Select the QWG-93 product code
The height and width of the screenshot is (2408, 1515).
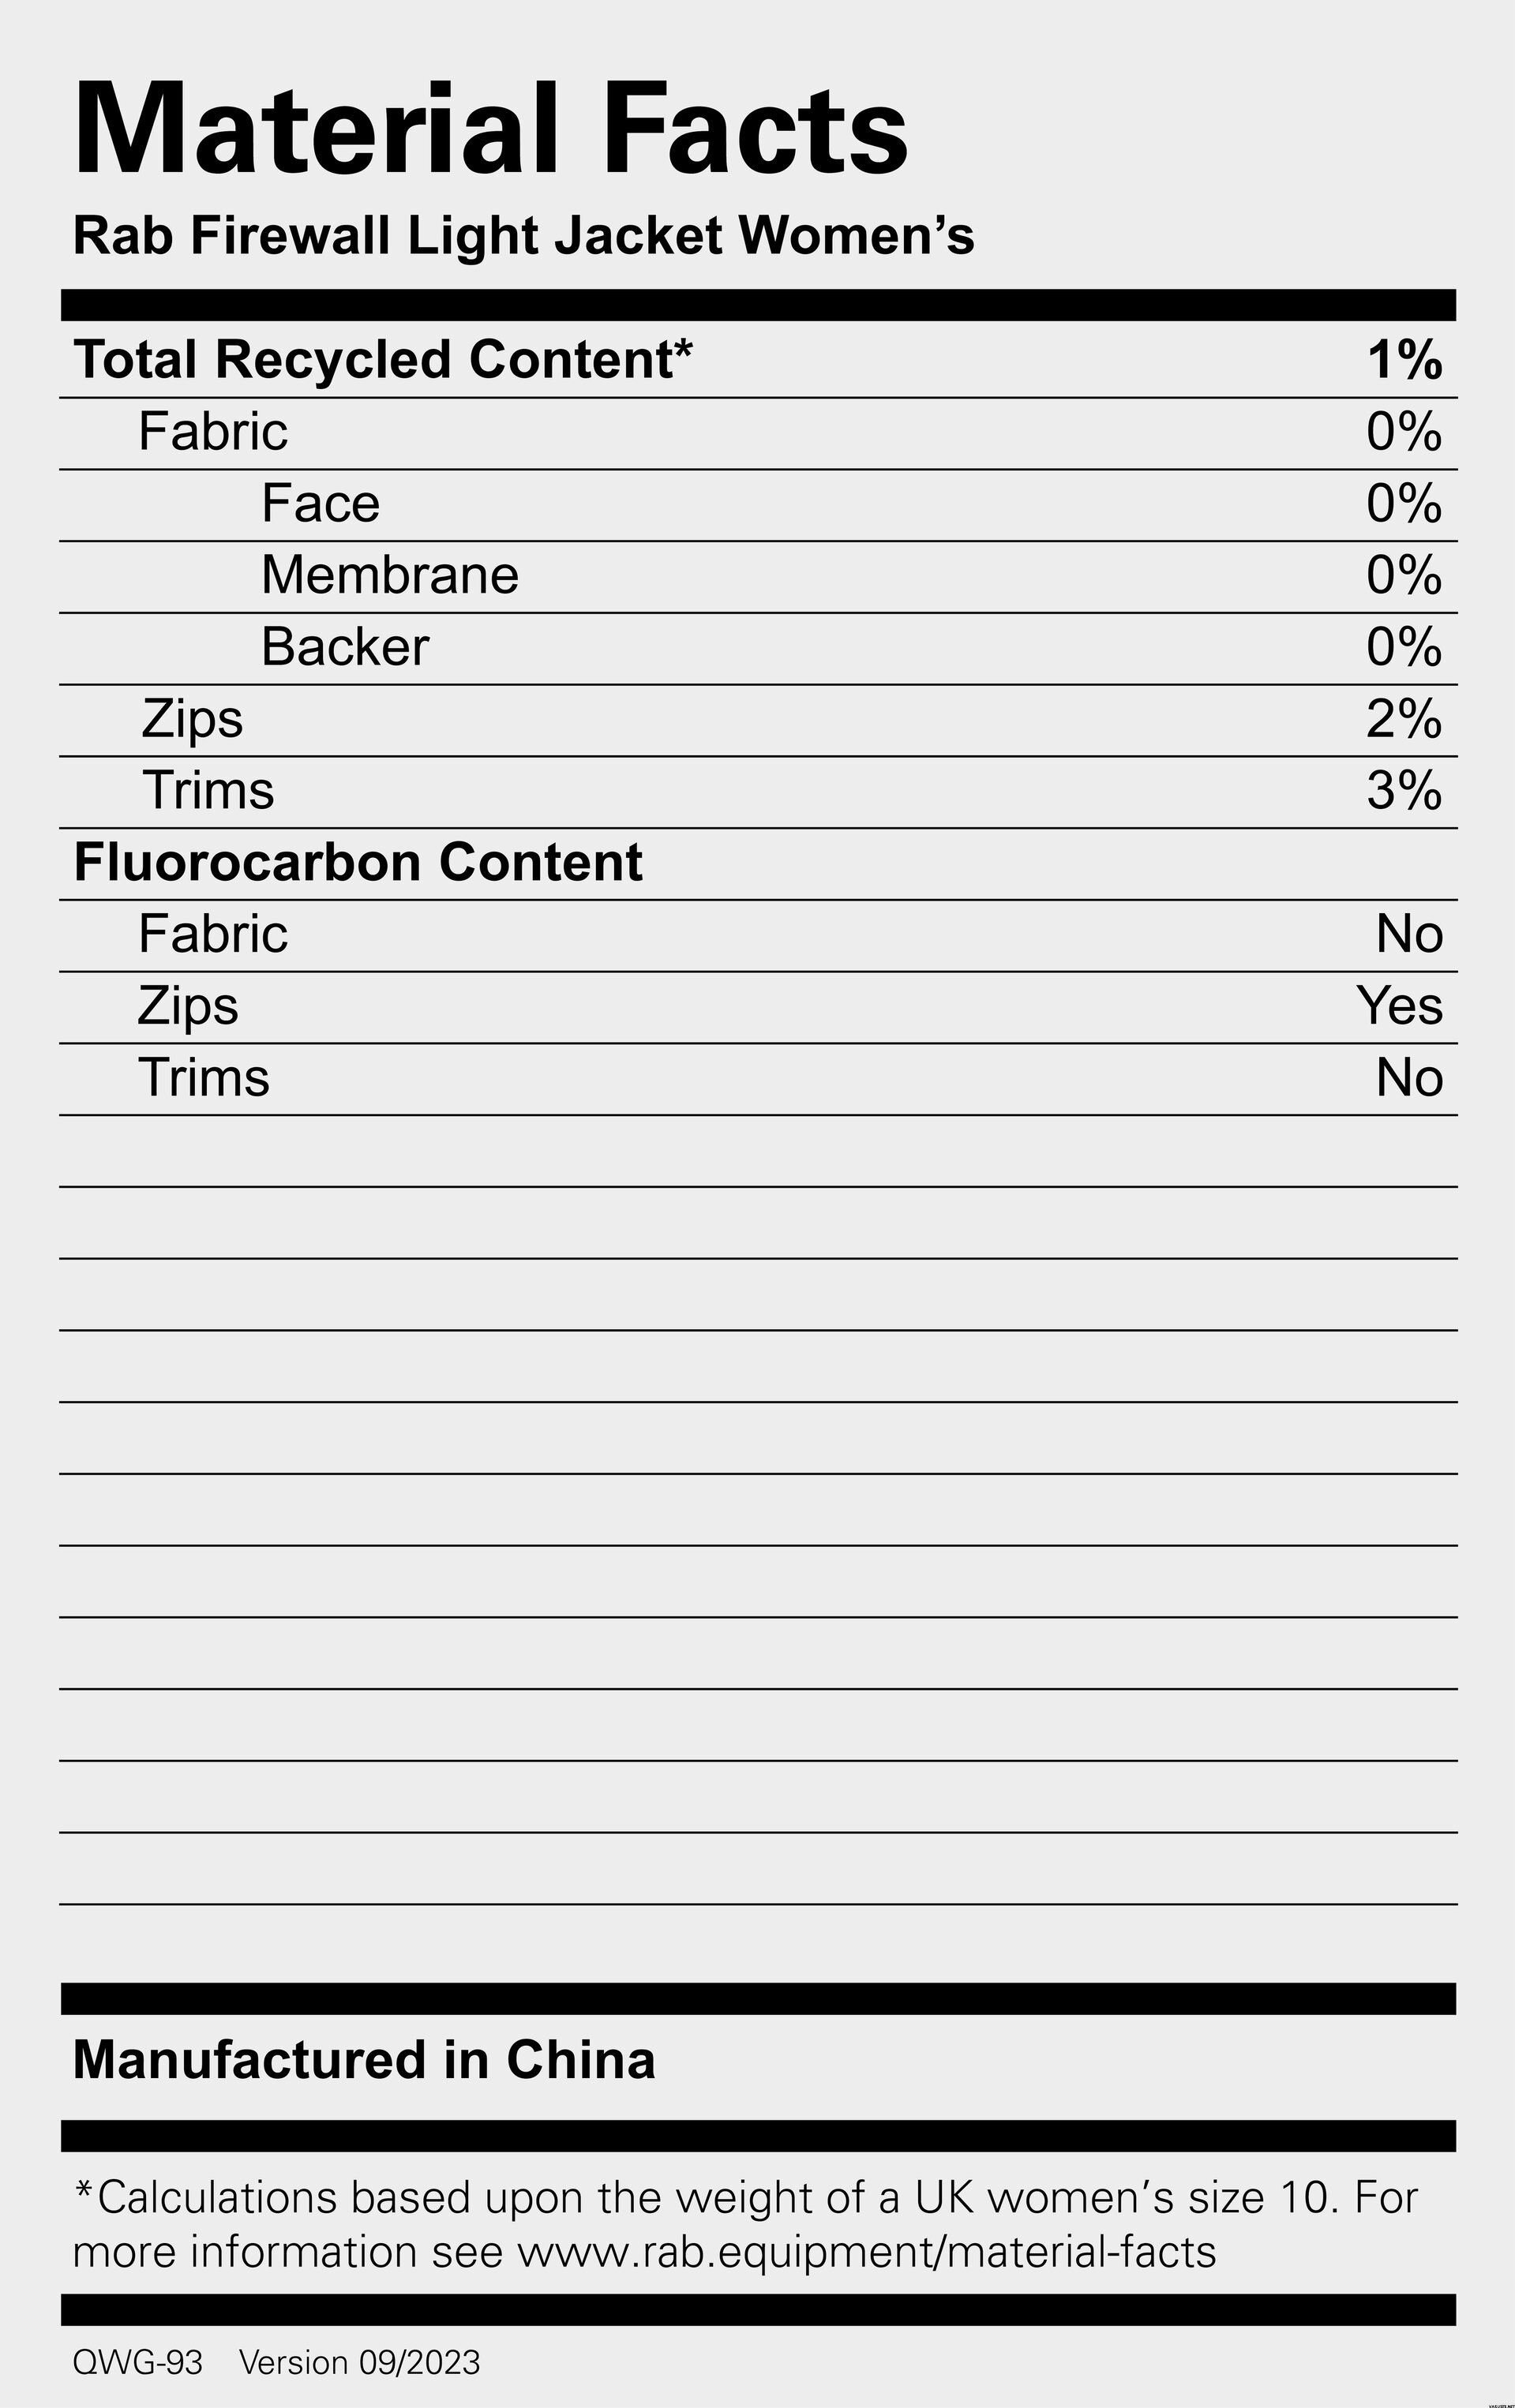(x=138, y=2363)
